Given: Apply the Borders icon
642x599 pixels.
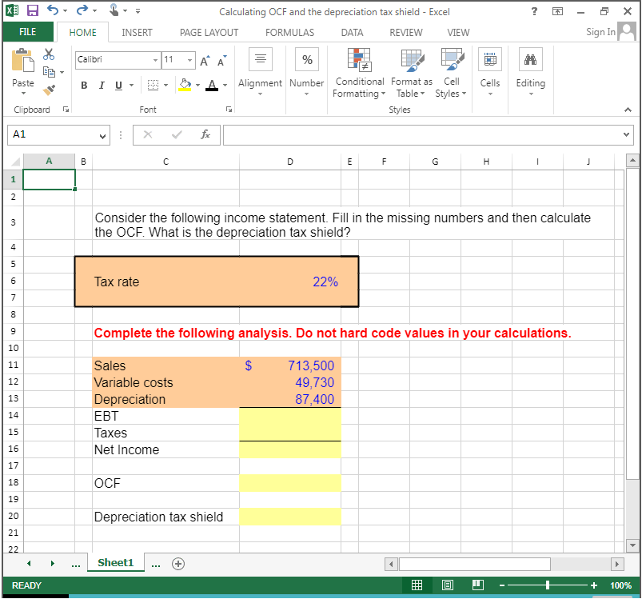Looking at the screenshot, I should 153,85.
